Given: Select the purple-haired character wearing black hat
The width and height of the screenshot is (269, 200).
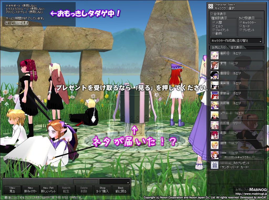Looking at the screenshot, I should pos(214,75).
